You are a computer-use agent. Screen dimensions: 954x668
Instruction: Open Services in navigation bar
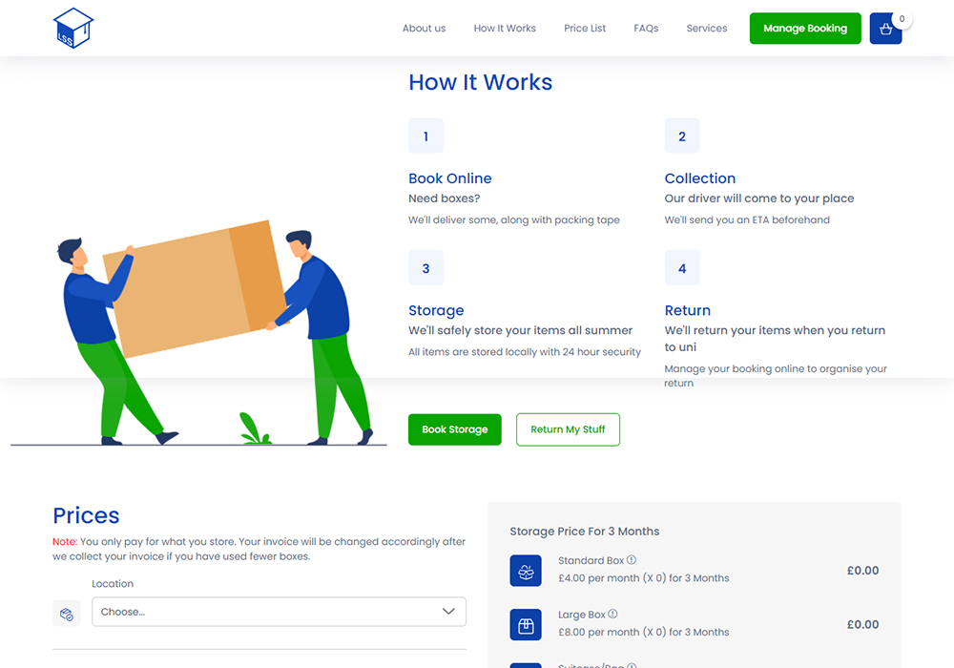707,29
